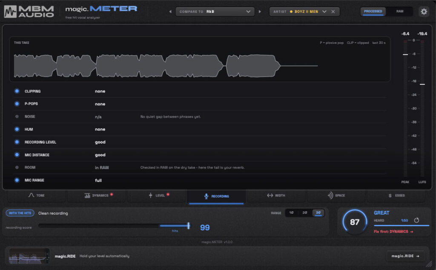Viewport: 436px width, 270px height.
Task: Select the 2σ range option
Action: coord(305,213)
